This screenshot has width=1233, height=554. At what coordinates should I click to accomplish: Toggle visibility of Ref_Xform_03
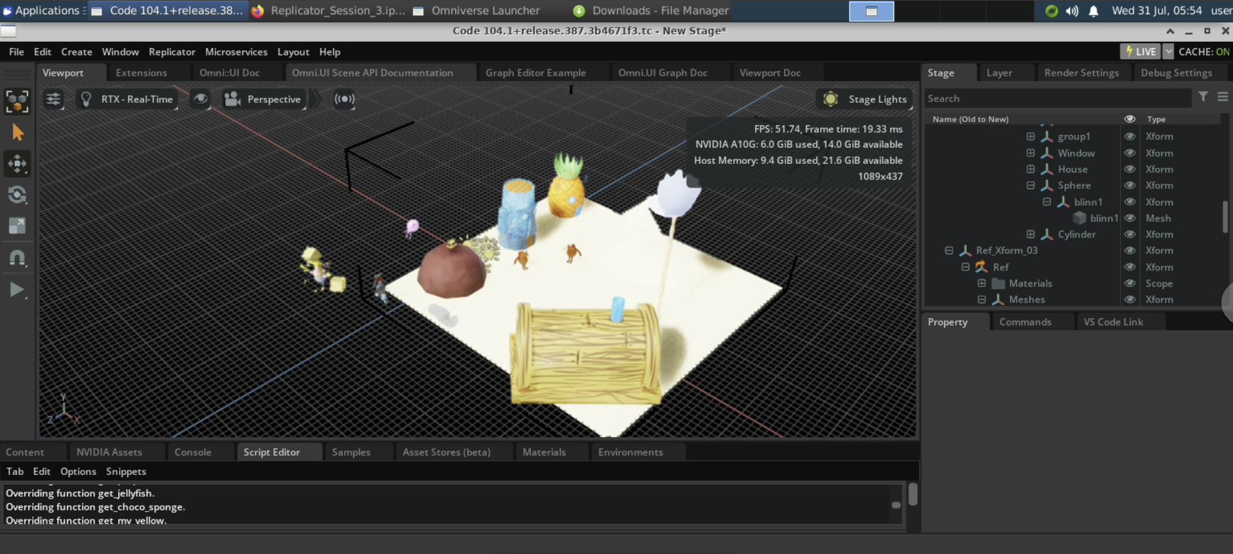[x=1129, y=250]
